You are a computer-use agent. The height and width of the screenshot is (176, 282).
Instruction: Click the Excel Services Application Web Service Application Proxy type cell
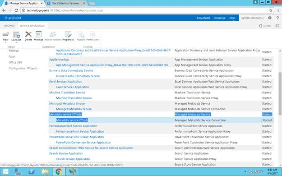(211, 87)
